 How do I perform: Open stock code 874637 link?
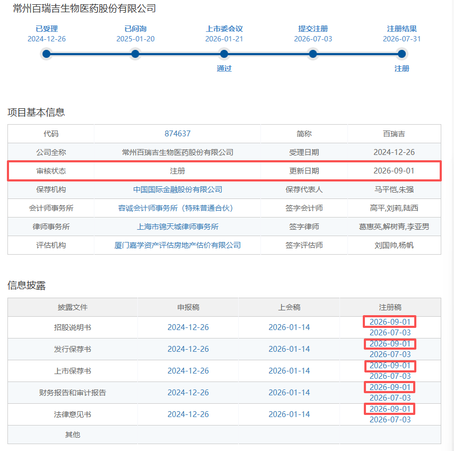pos(178,134)
